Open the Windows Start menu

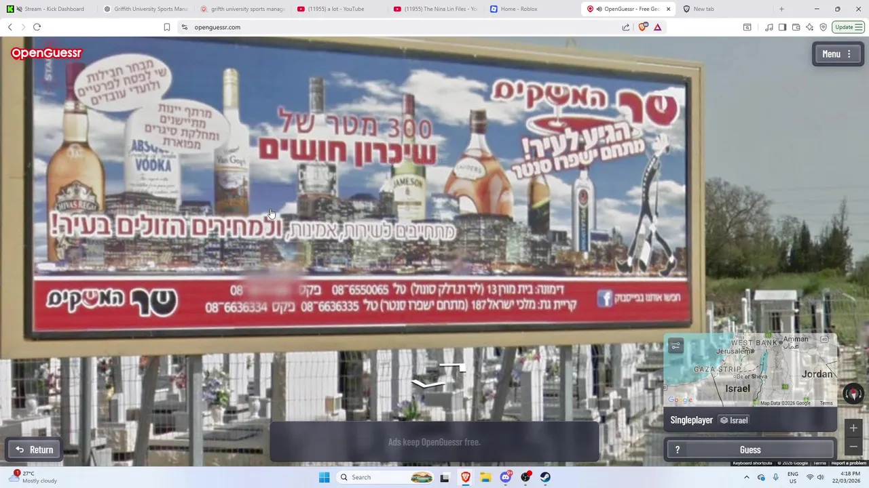[324, 477]
